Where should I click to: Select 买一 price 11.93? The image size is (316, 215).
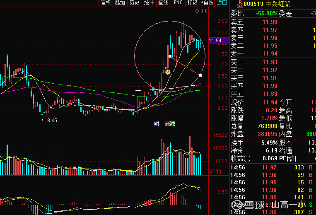270,62
